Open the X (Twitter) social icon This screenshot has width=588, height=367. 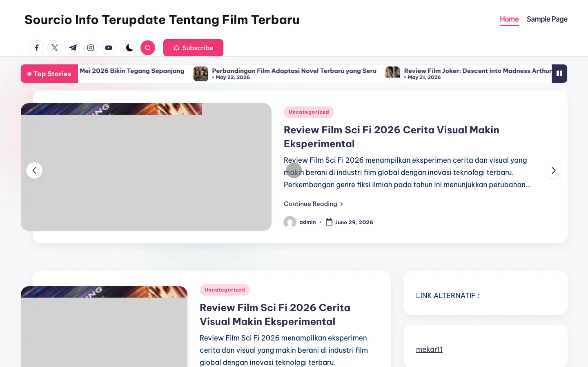(x=55, y=48)
